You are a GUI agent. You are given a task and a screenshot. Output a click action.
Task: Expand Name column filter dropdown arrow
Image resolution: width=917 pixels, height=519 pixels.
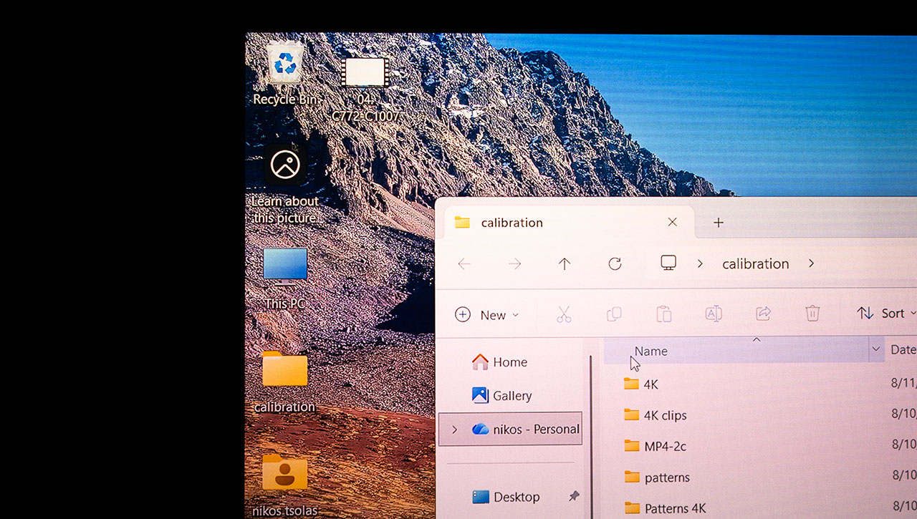[875, 350]
